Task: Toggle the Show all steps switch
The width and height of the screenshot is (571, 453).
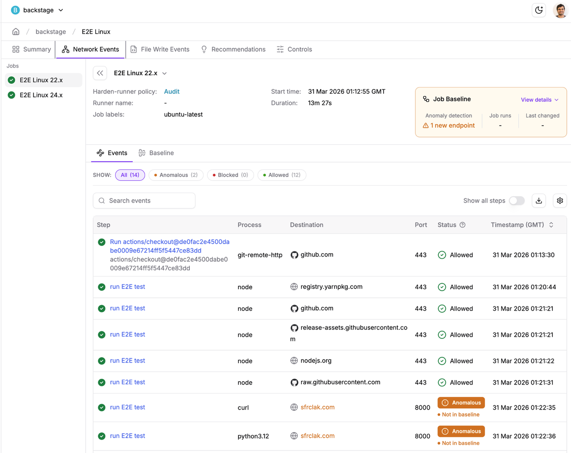Action: (516, 201)
